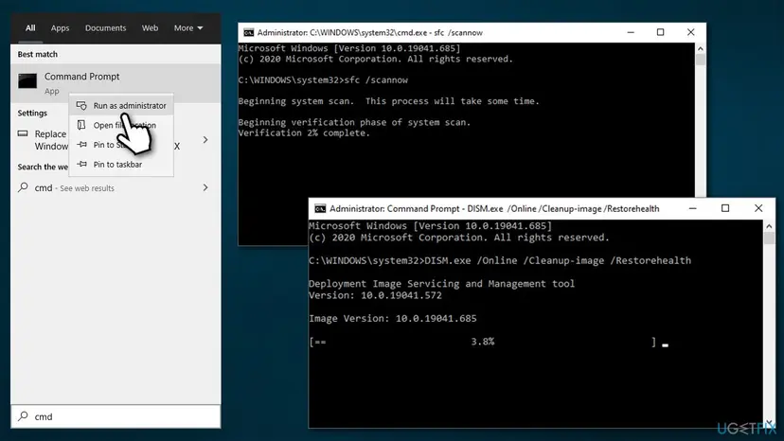784x441 pixels.
Task: Click the cmd search input field
Action: [116, 416]
